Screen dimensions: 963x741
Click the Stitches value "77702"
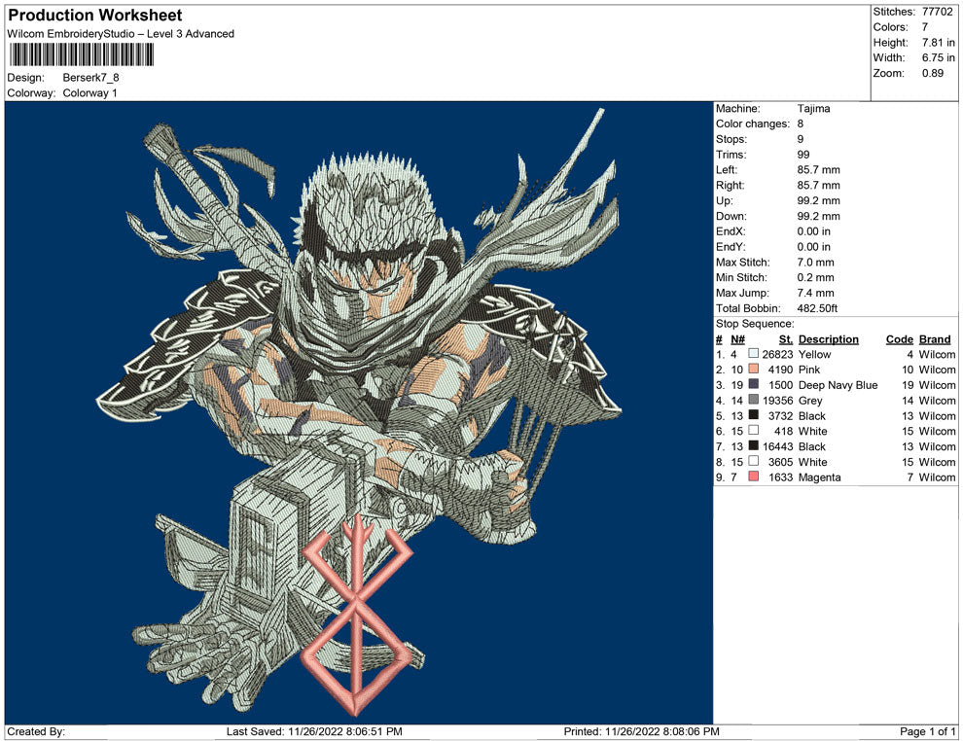[x=937, y=12]
